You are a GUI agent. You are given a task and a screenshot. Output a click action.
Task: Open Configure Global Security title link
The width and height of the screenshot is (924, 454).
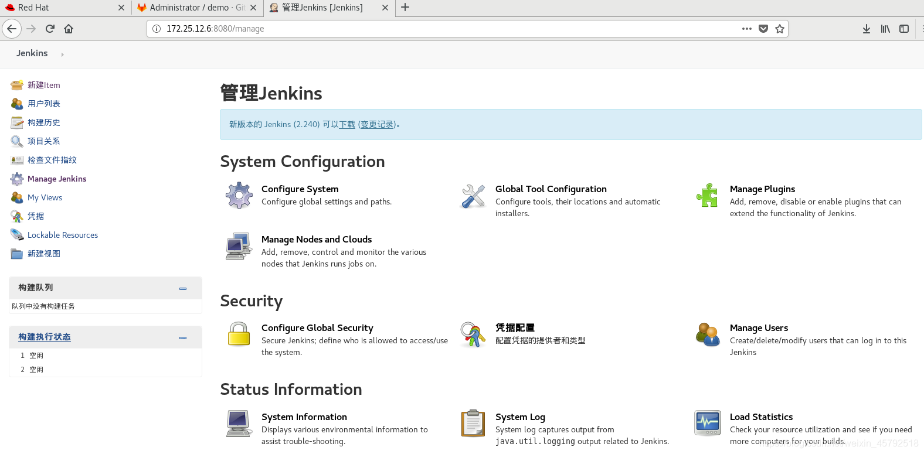click(317, 327)
